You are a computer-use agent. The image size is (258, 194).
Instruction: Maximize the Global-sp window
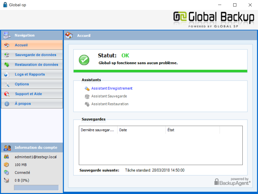pyautogui.click(x=235, y=5)
